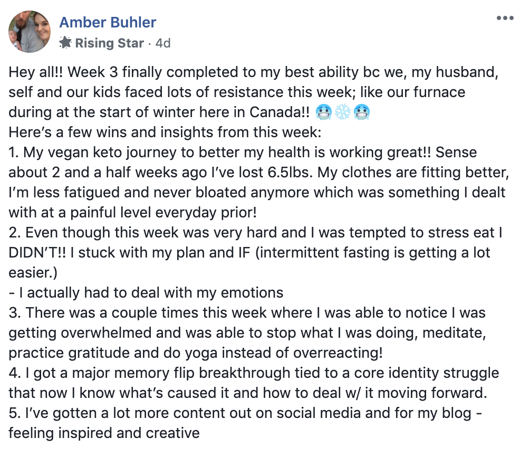The image size is (520, 457).
Task: Click the line about dealing with my emotions
Action: tap(146, 293)
